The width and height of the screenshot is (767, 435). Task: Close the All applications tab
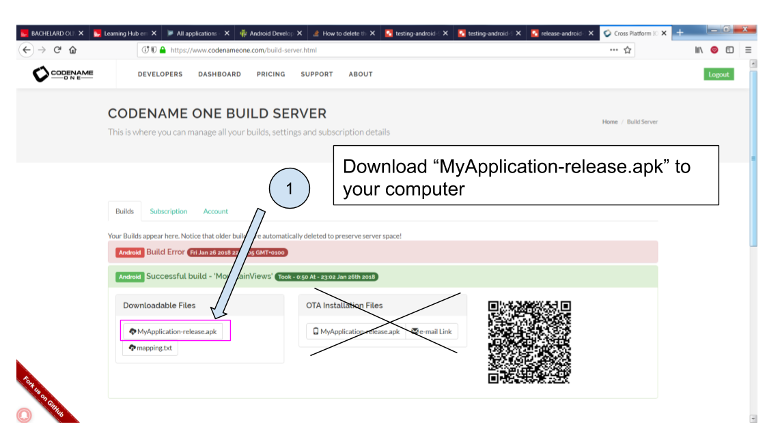(227, 33)
